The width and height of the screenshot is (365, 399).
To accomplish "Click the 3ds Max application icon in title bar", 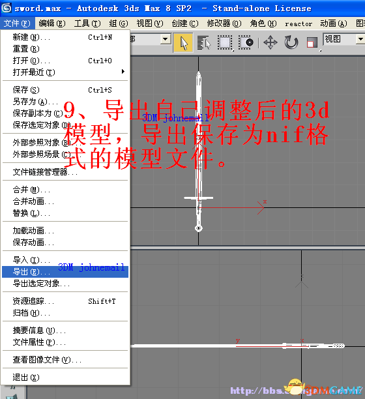I will (6, 8).
